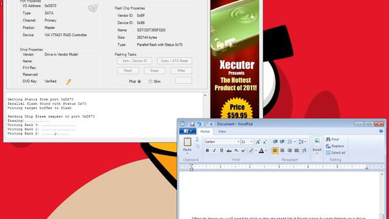Click the WordPad title bar icon
This screenshot has height=219, width=389.
point(182,123)
